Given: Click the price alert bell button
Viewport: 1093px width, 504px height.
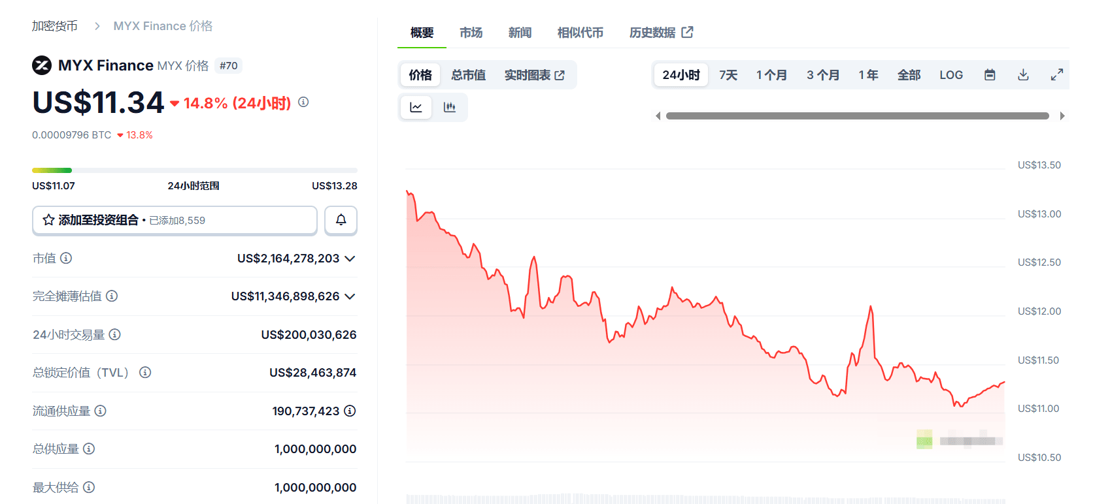Looking at the screenshot, I should pyautogui.click(x=341, y=220).
